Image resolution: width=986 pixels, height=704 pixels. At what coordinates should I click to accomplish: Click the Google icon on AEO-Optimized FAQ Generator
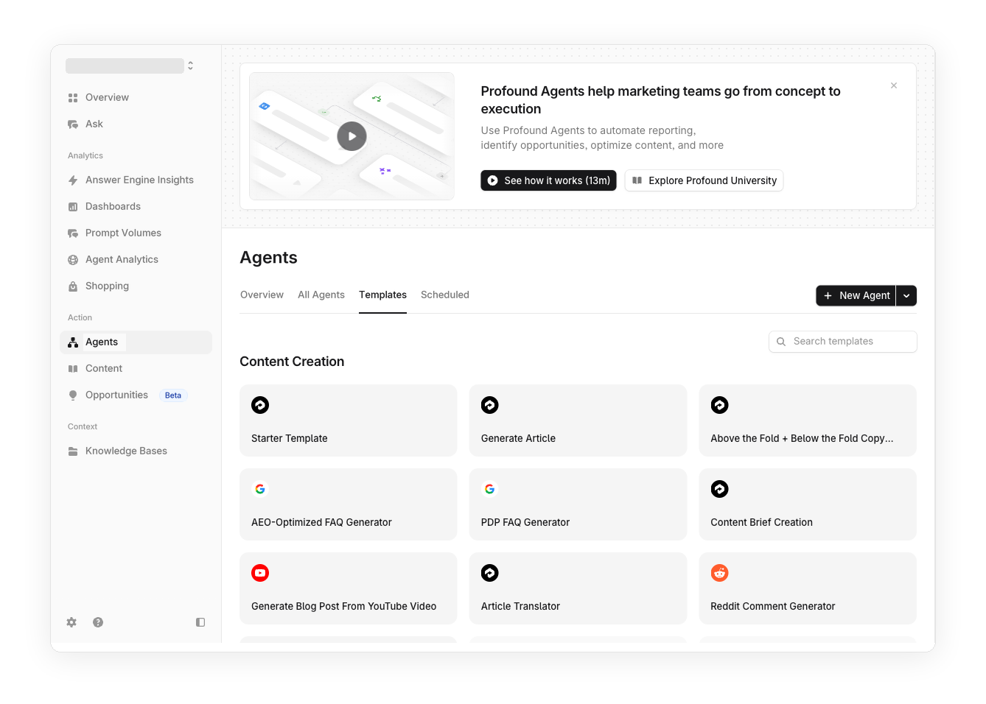260,489
